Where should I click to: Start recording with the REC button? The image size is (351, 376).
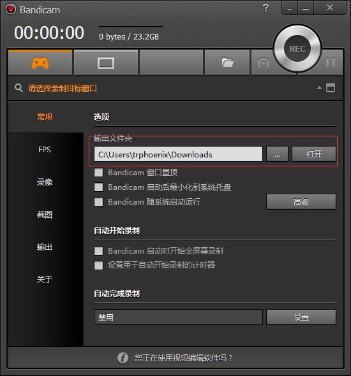coord(297,48)
